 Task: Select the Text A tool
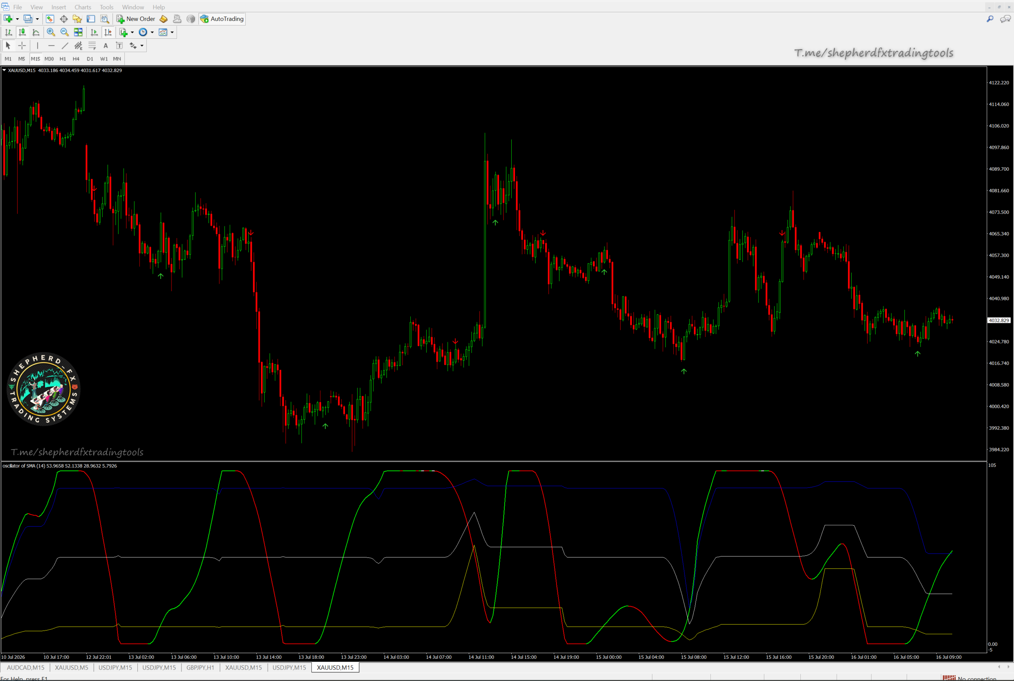pyautogui.click(x=105, y=46)
